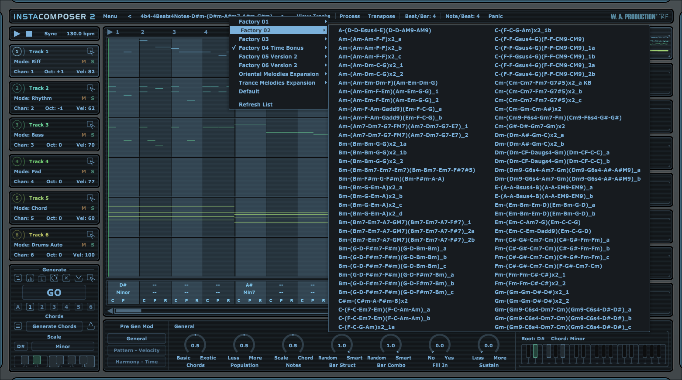Click the Track 1 drag-to-DAW icon

click(x=91, y=51)
